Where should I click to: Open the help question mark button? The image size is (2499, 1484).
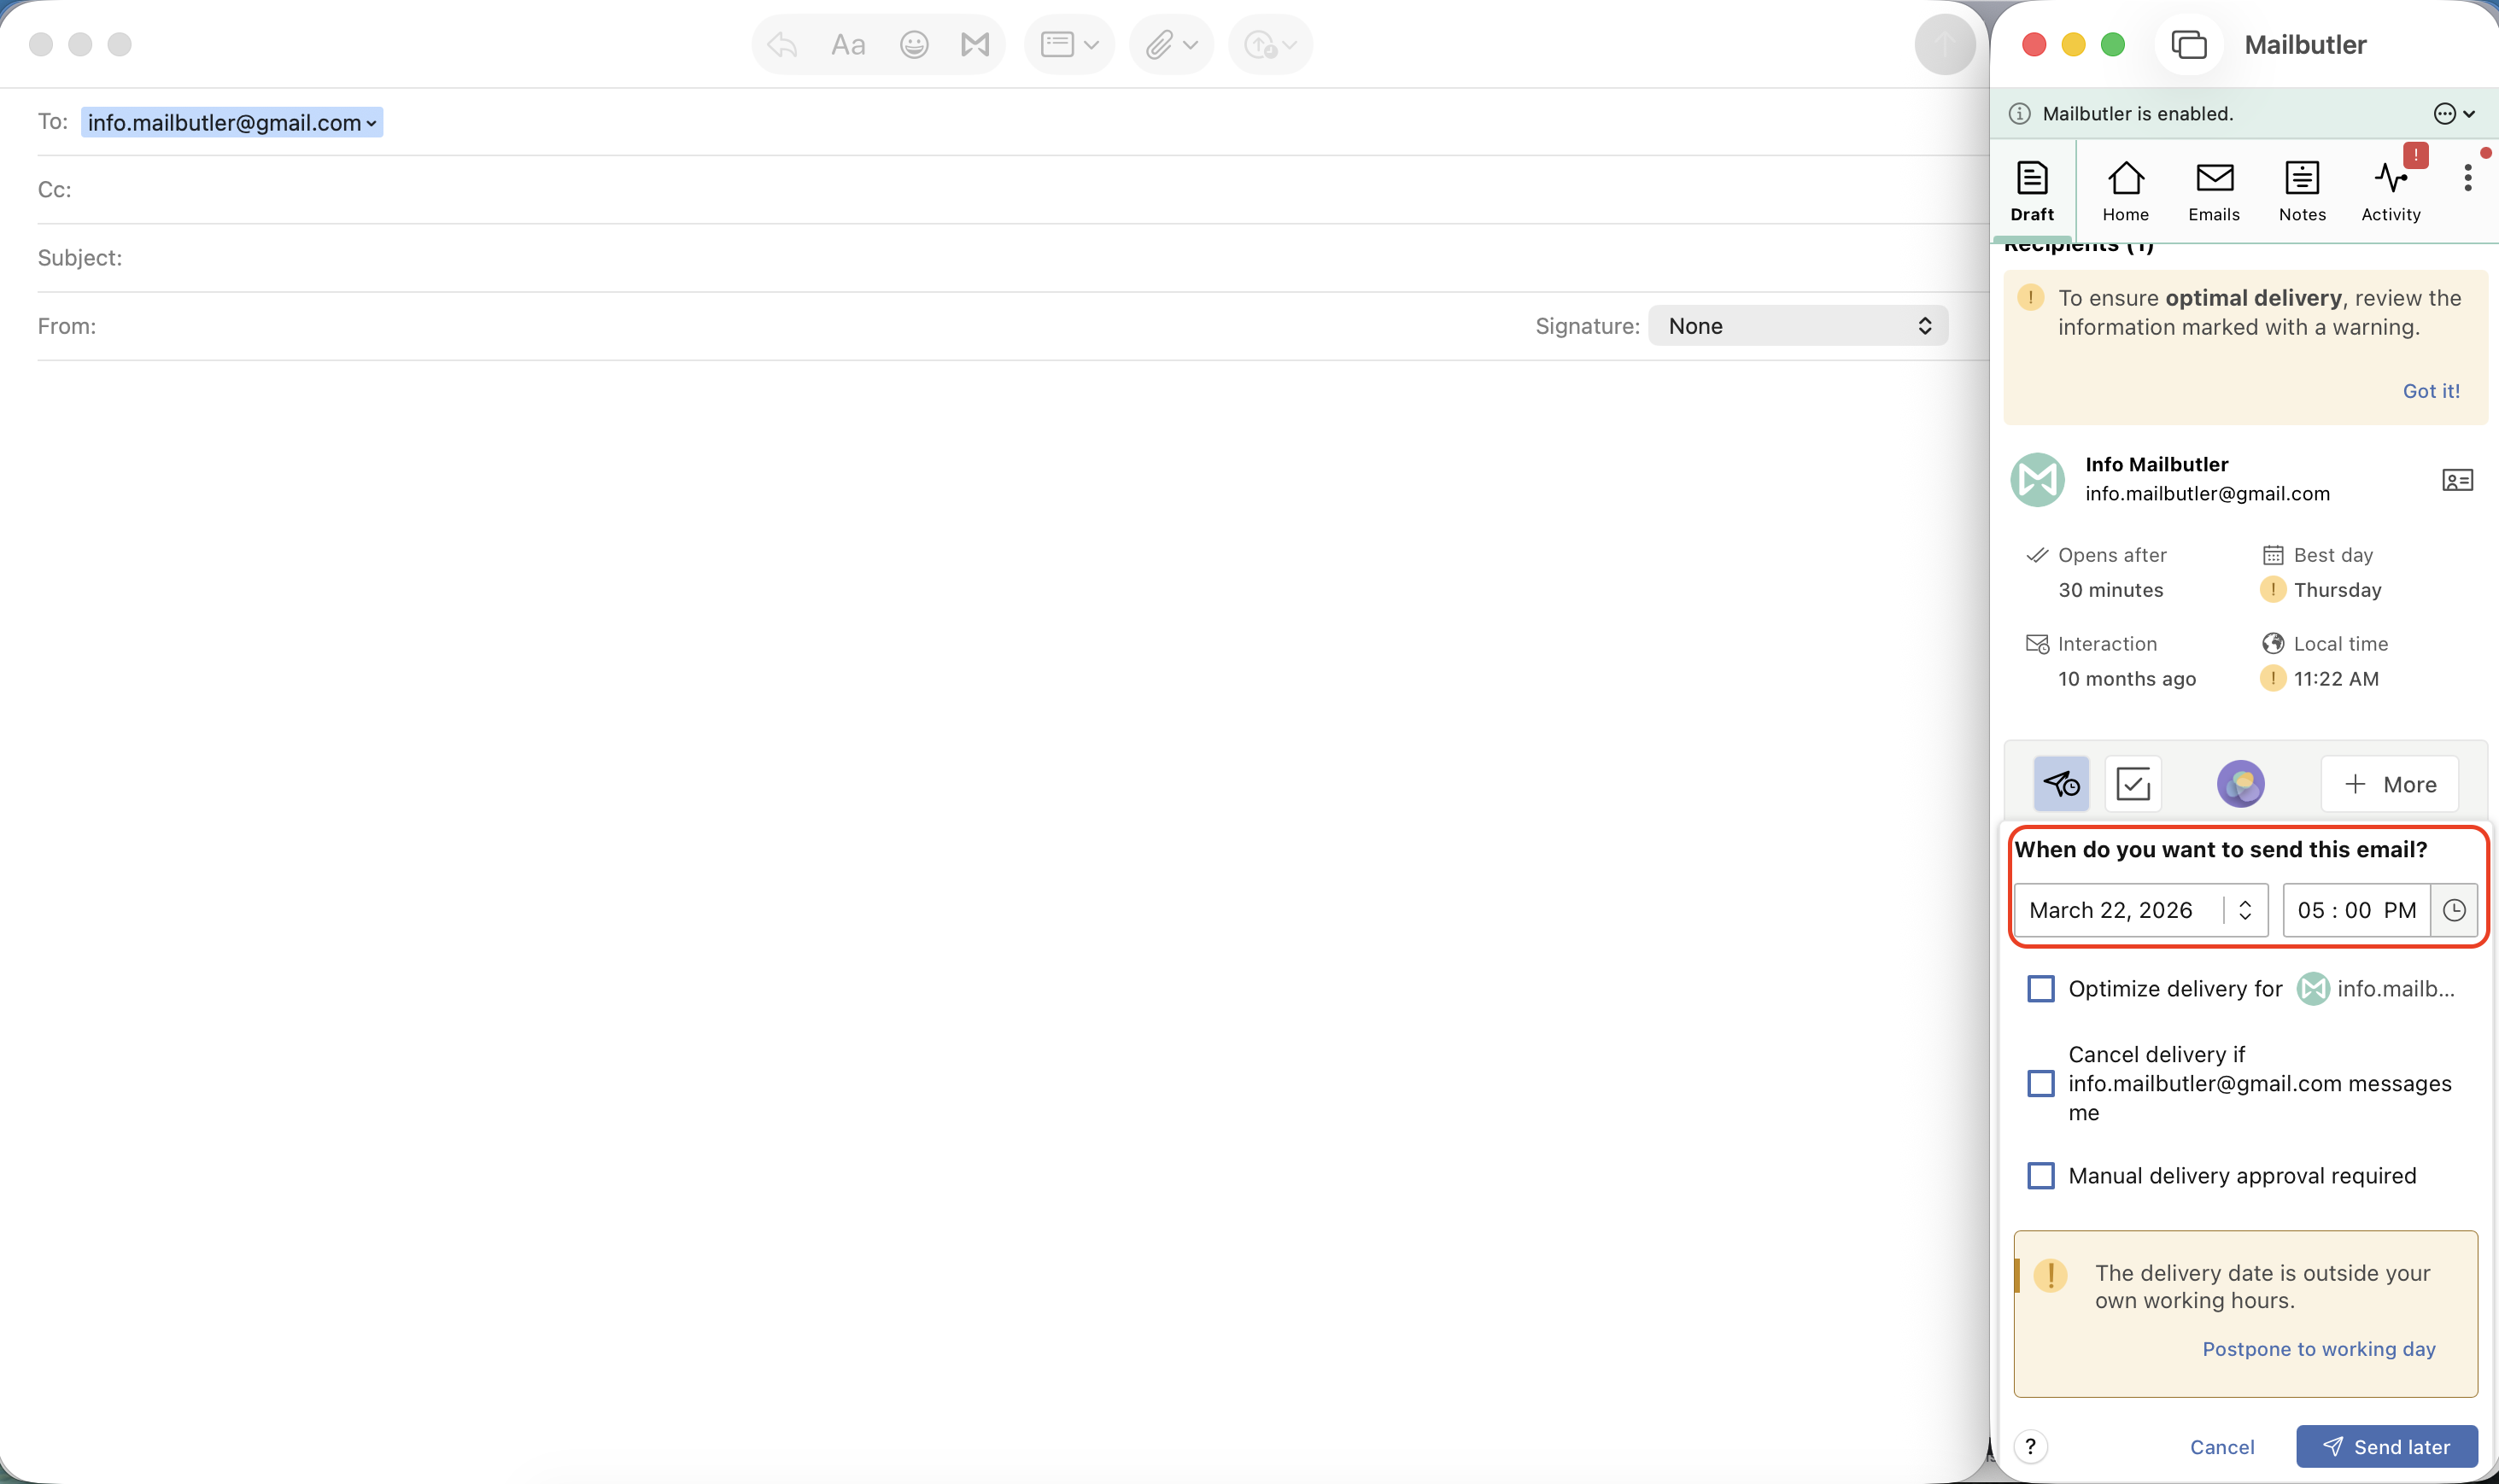coord(2030,1446)
